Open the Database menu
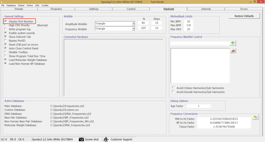This screenshot has width=265, height=142. (11, 5)
